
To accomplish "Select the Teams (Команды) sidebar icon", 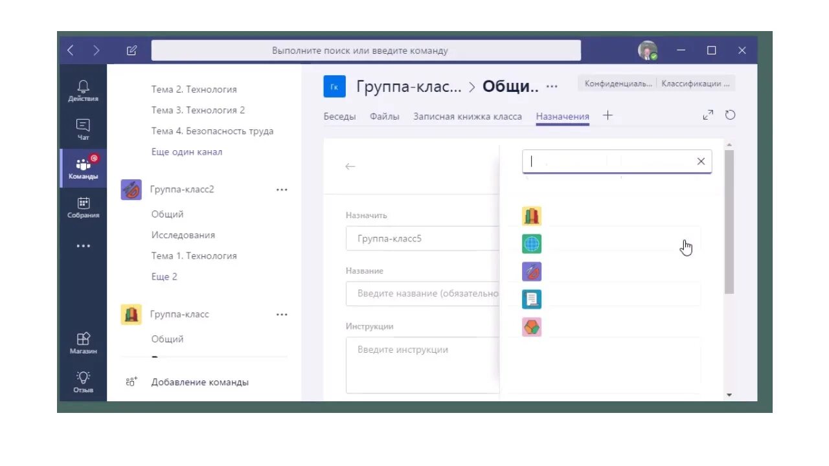I will point(83,168).
